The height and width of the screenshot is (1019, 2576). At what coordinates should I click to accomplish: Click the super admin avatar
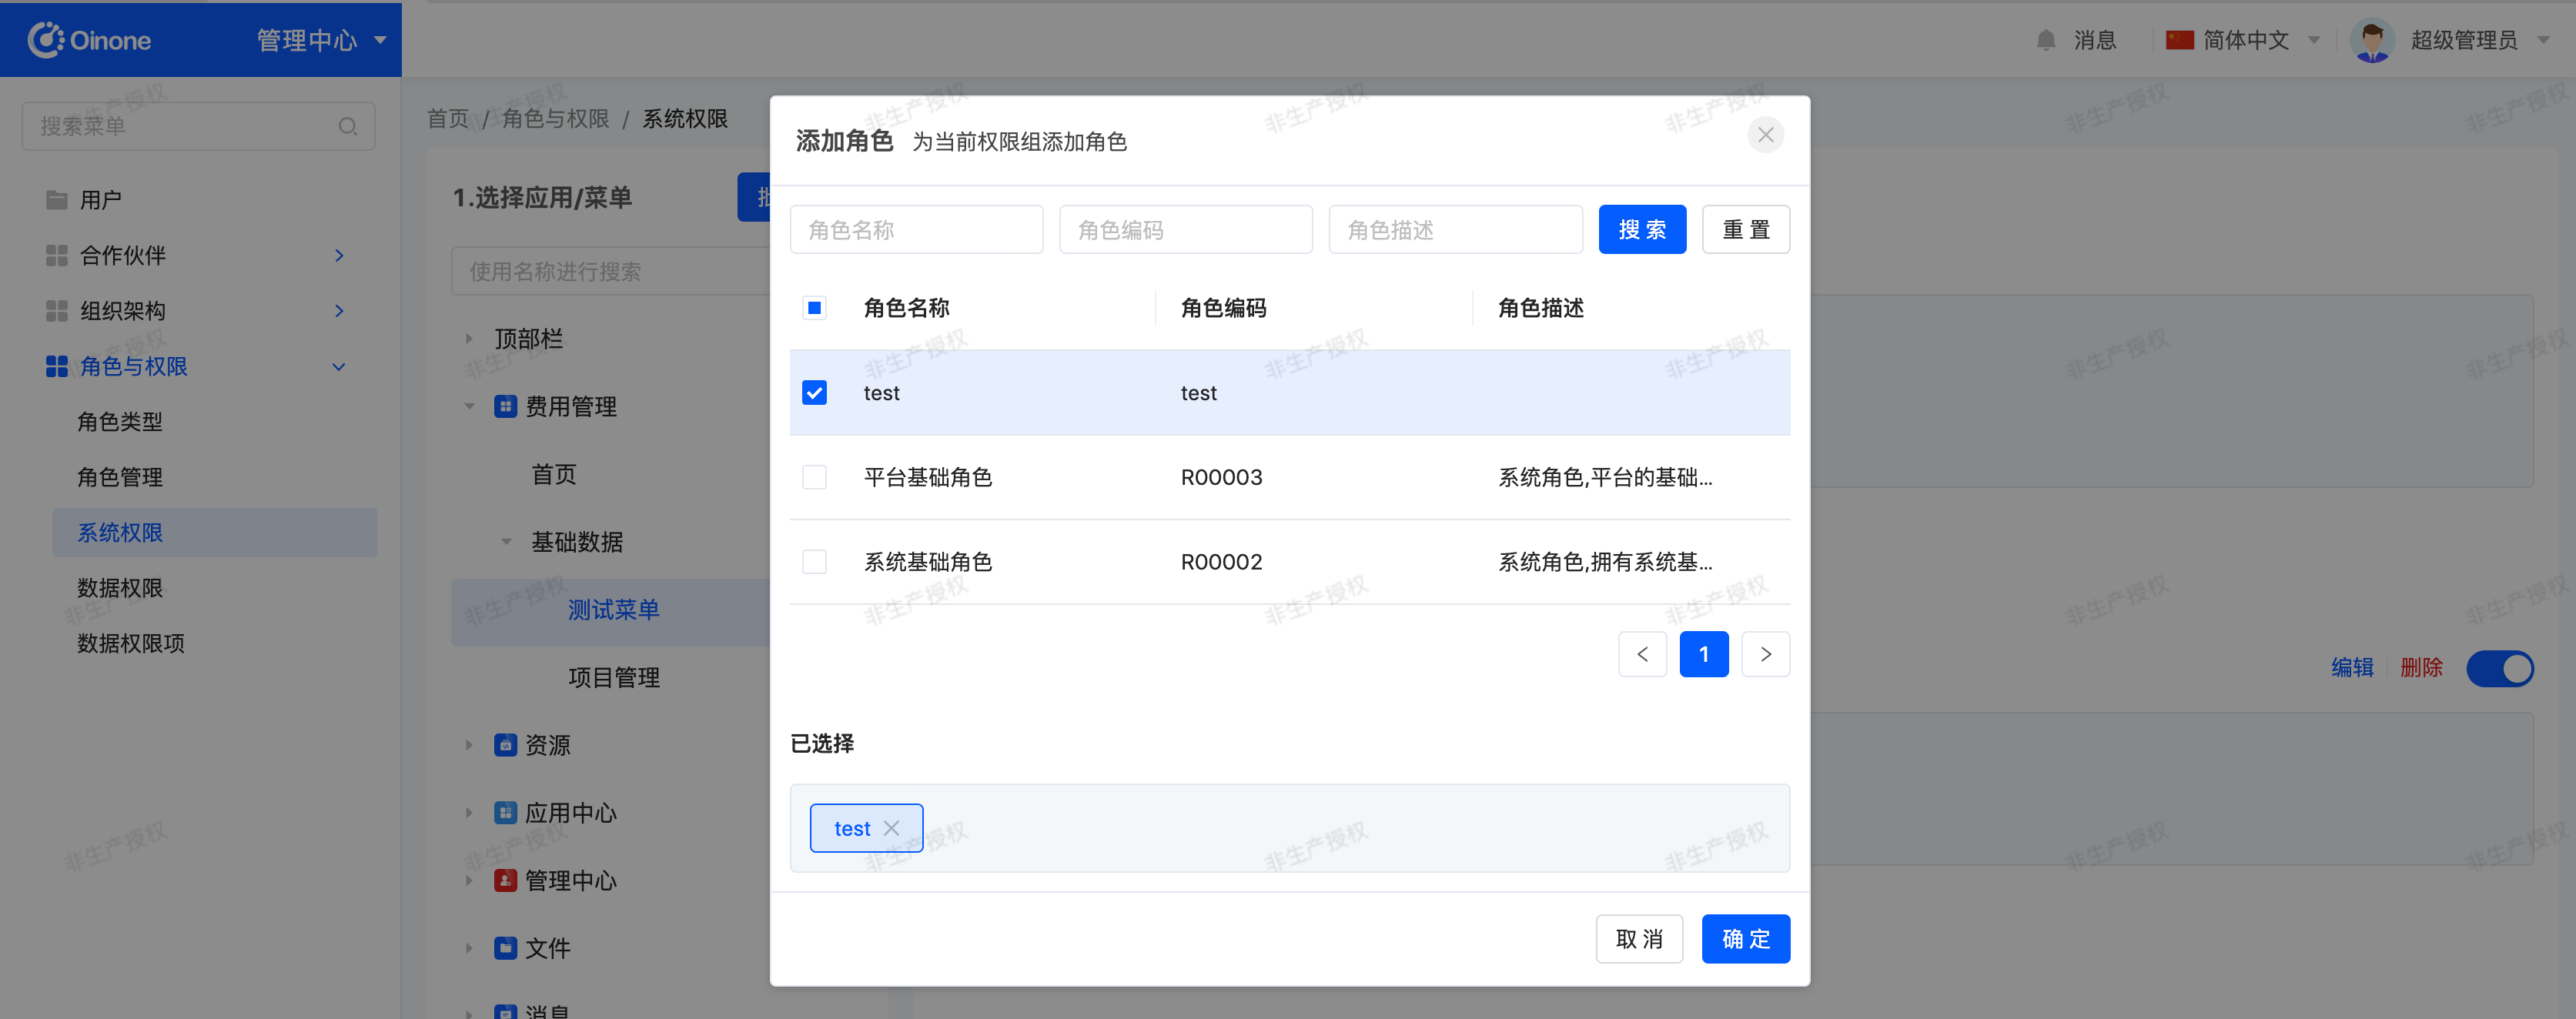2372,40
